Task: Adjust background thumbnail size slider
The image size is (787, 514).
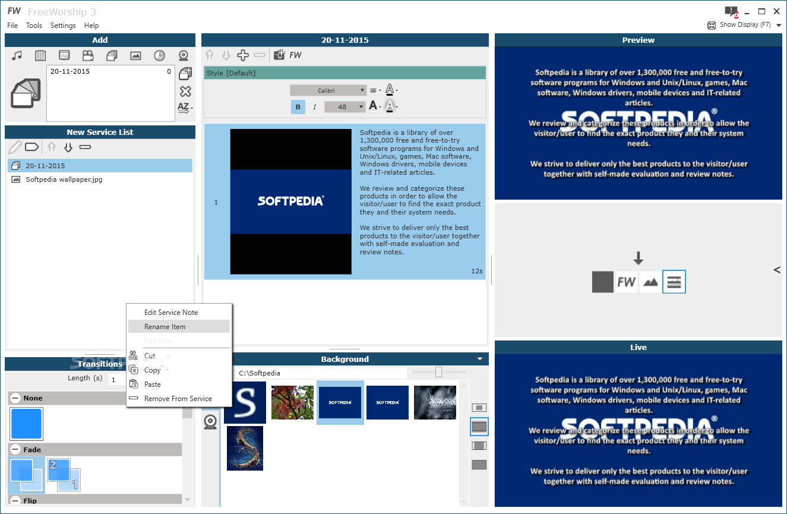Action: [438, 372]
